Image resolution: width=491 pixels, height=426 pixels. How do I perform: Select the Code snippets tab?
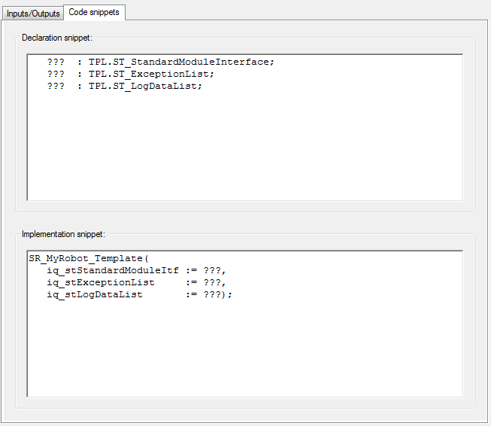click(94, 12)
